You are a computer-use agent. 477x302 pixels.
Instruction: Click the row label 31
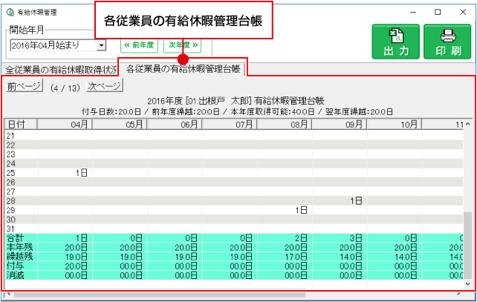(x=10, y=229)
